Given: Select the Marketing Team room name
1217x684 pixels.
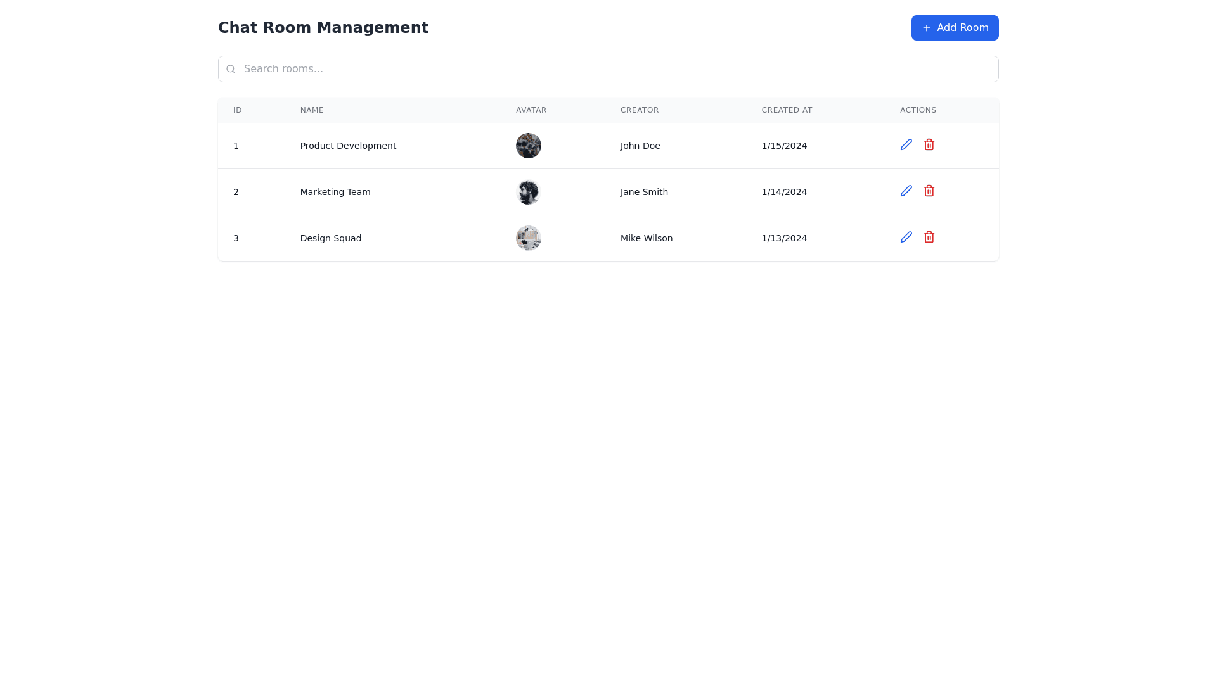Looking at the screenshot, I should pos(335,192).
